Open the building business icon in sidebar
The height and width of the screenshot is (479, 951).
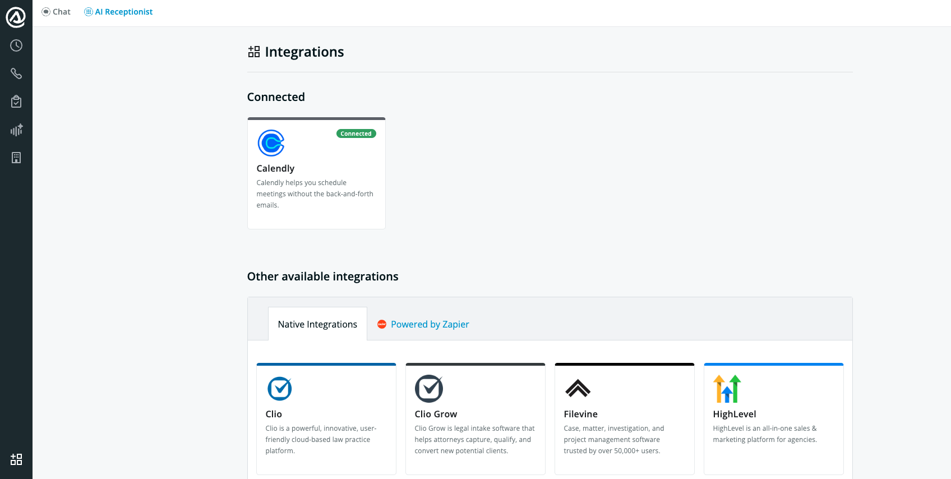[x=16, y=158]
